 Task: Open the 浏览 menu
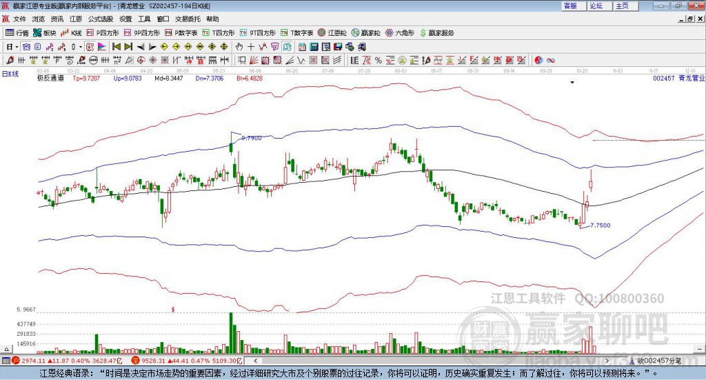point(39,19)
